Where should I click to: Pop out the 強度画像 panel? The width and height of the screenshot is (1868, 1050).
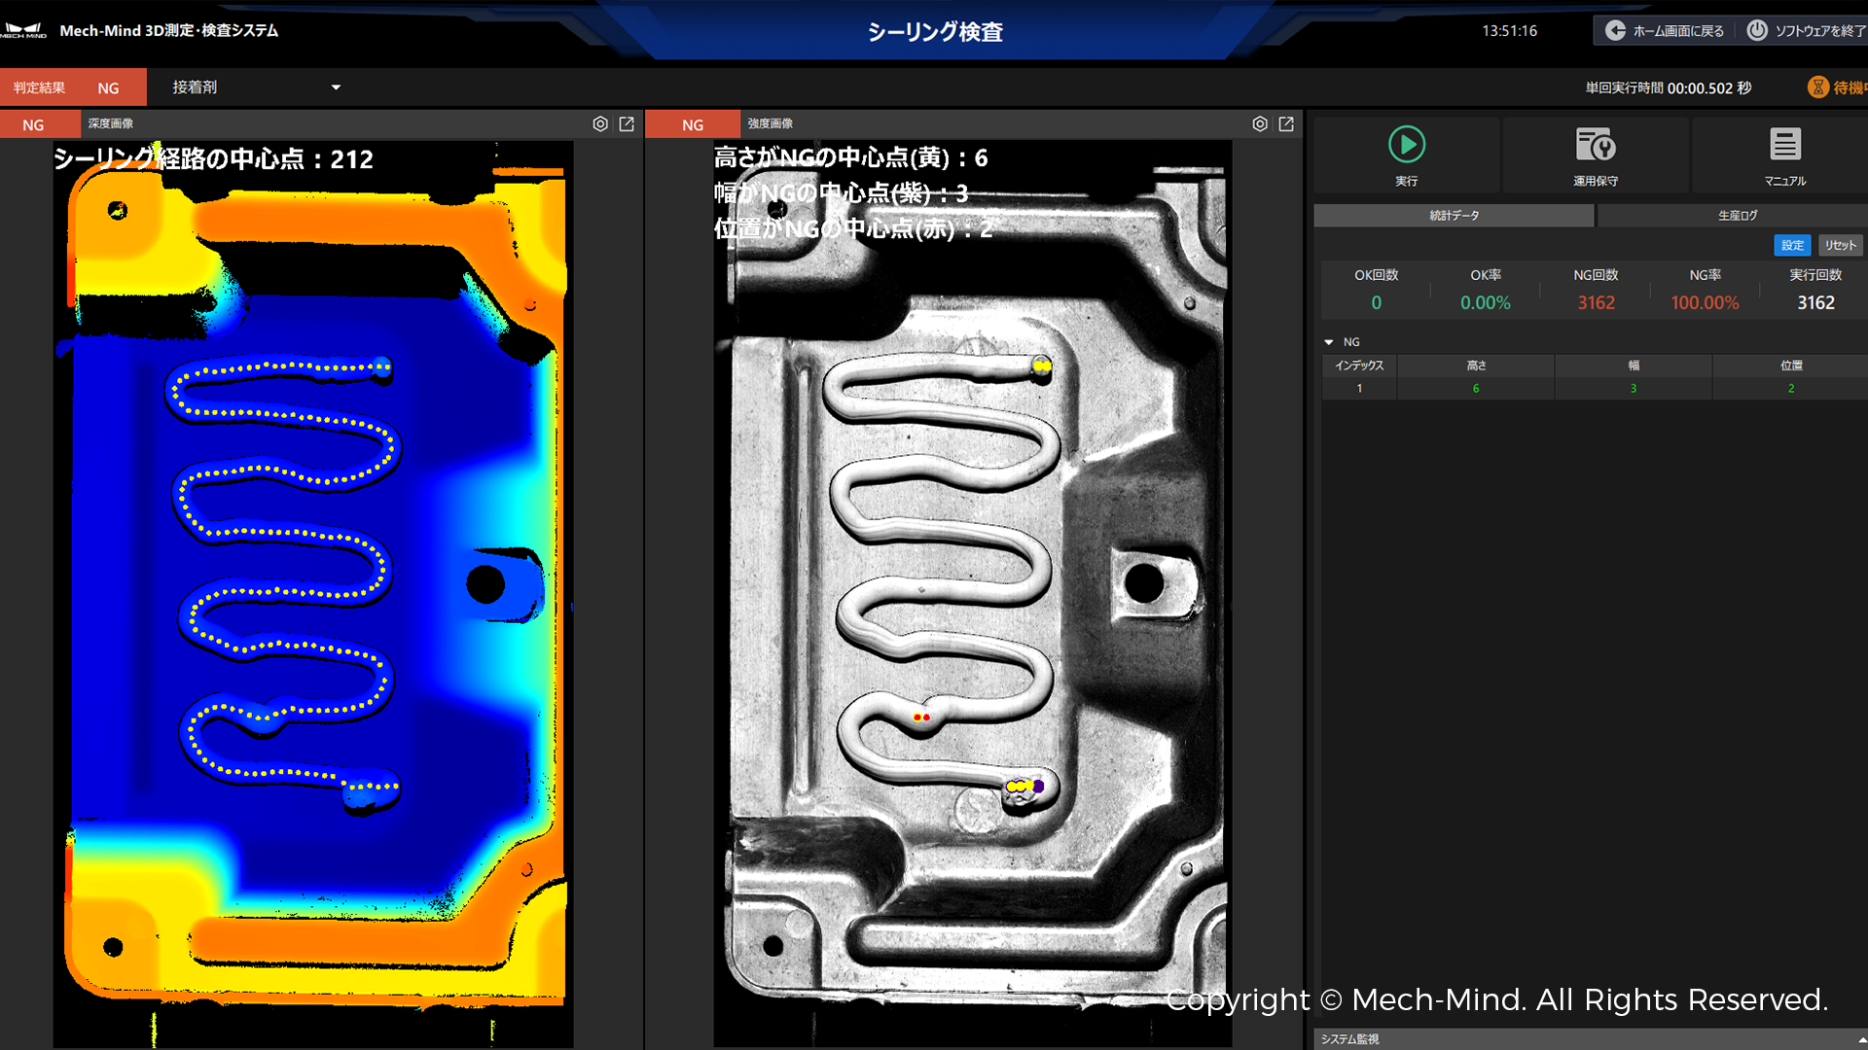coord(1286,124)
